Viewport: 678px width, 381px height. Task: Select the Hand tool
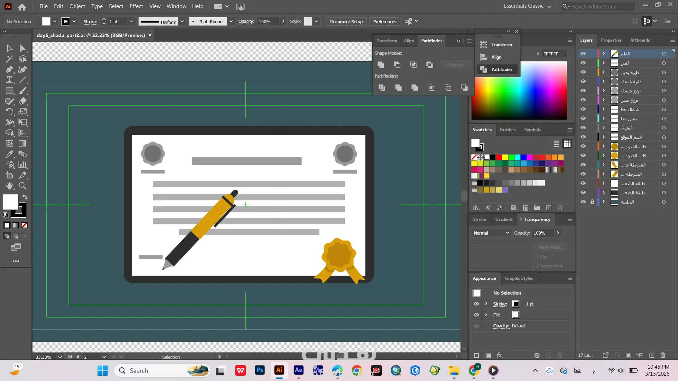(9, 186)
